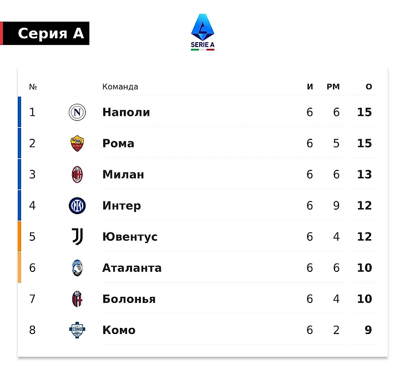This screenshot has height=369, width=405.
Task: Click the Milan club crest
Action: [x=77, y=175]
